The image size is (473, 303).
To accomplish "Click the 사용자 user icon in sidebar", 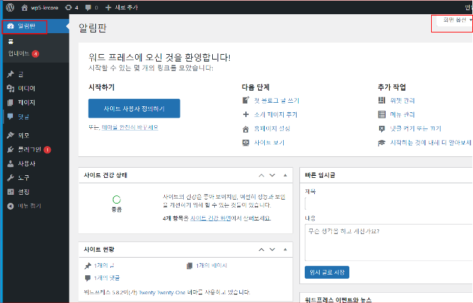I will [x=11, y=164].
